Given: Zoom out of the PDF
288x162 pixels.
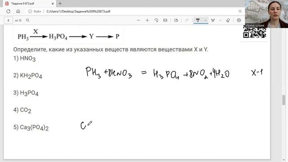Looking at the screenshot, I should tap(139, 20).
